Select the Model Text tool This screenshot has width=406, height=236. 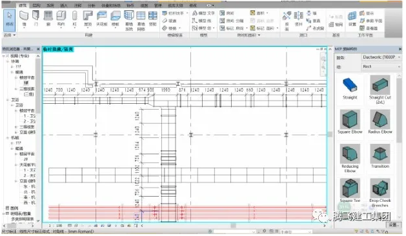pos(203,13)
